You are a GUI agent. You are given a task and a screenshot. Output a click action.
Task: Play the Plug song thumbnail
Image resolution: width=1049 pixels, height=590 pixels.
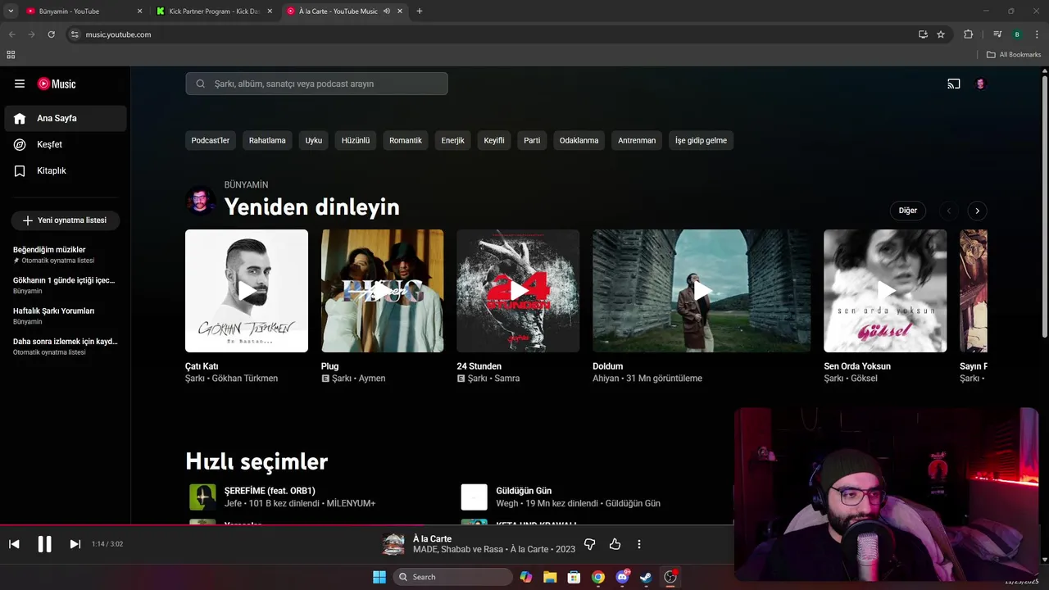pos(383,291)
